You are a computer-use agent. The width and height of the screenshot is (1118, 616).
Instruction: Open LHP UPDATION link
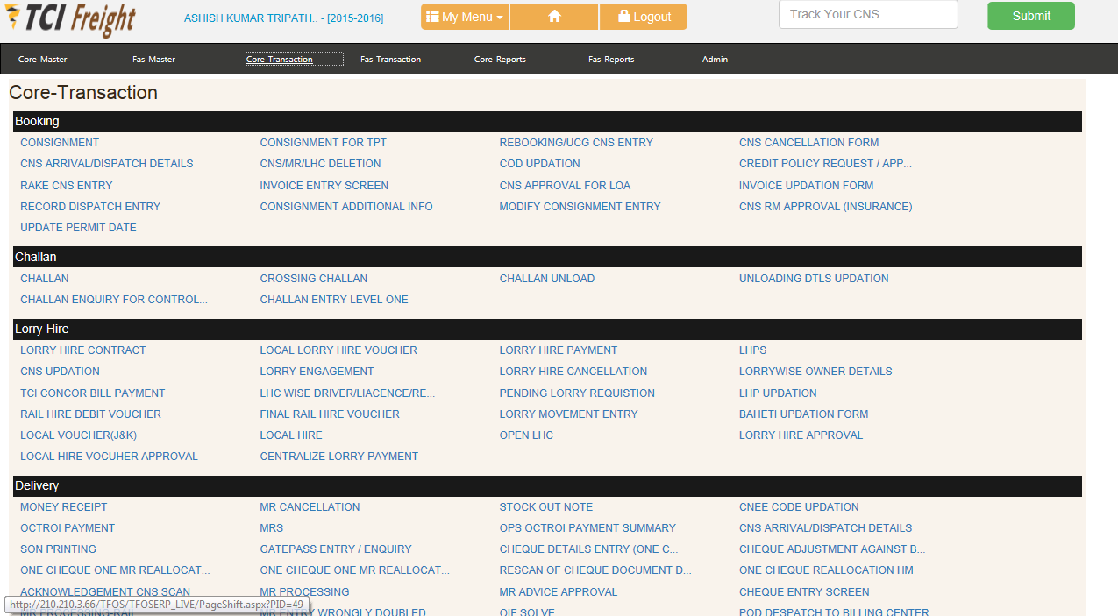point(778,393)
